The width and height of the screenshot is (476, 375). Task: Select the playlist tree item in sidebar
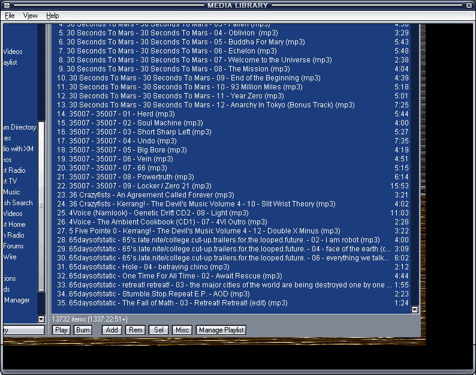[10, 62]
